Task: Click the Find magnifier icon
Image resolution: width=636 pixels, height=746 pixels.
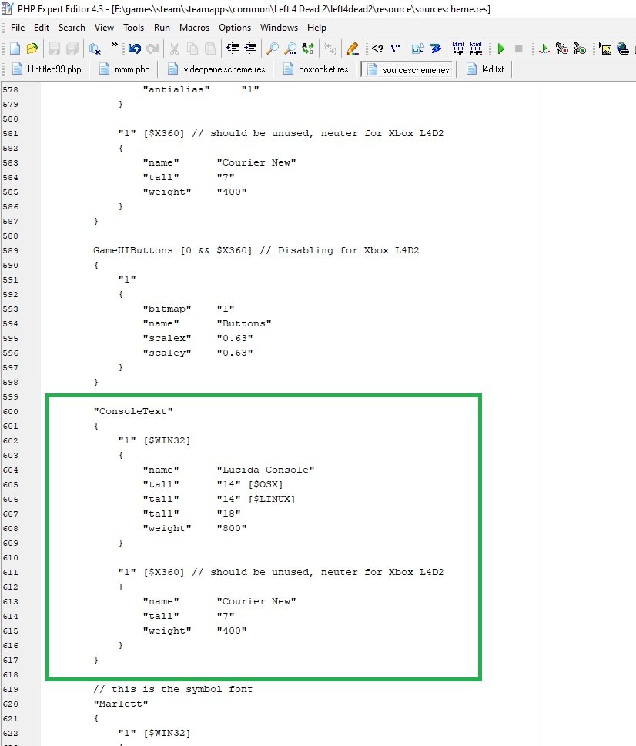Action: pyautogui.click(x=273, y=49)
